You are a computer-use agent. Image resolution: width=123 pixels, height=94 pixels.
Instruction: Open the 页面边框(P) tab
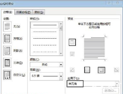[x=23, y=12]
